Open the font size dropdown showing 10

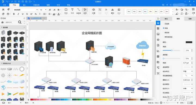(x=43, y=10)
